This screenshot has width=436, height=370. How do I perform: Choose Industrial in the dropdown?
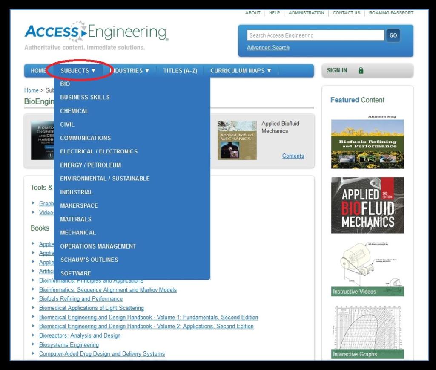click(x=77, y=192)
